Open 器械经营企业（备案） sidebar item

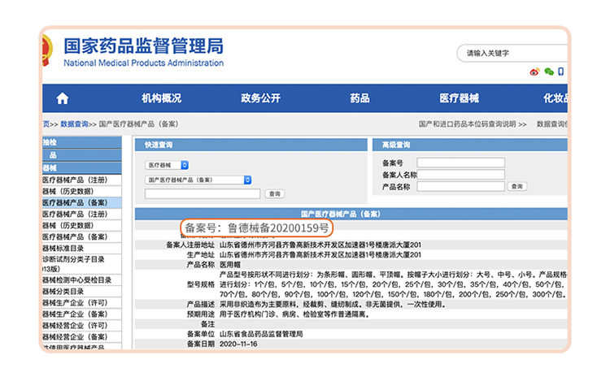[x=81, y=337]
